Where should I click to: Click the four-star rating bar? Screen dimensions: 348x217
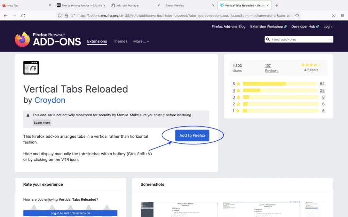pos(280,90)
